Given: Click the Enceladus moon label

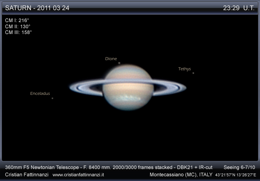Looking at the screenshot, I should pyautogui.click(x=40, y=93).
